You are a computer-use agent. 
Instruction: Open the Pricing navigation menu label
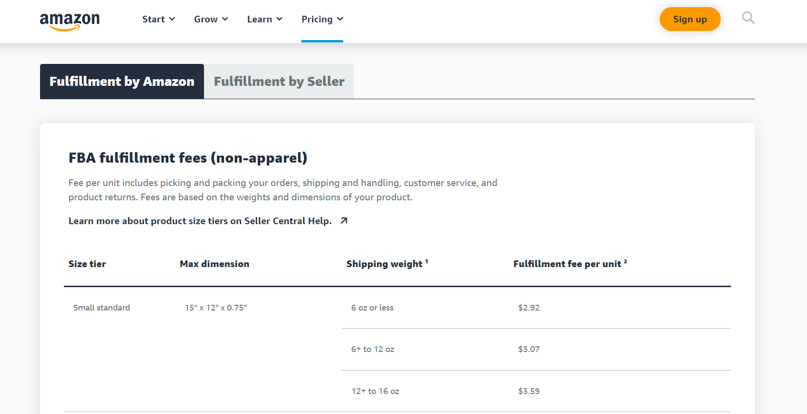[317, 19]
